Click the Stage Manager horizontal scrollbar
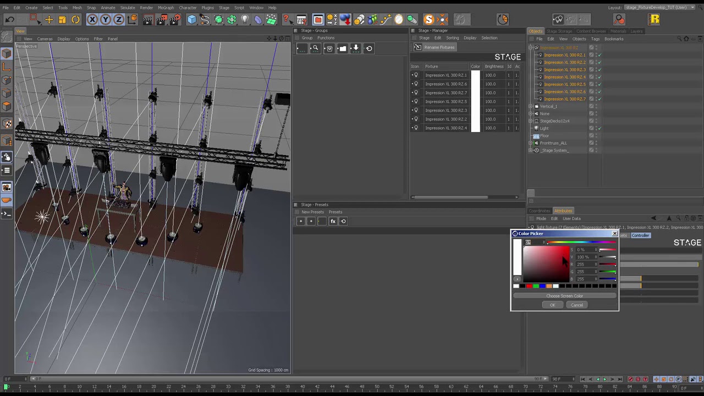Viewport: 704px width, 396px height. pos(450,197)
